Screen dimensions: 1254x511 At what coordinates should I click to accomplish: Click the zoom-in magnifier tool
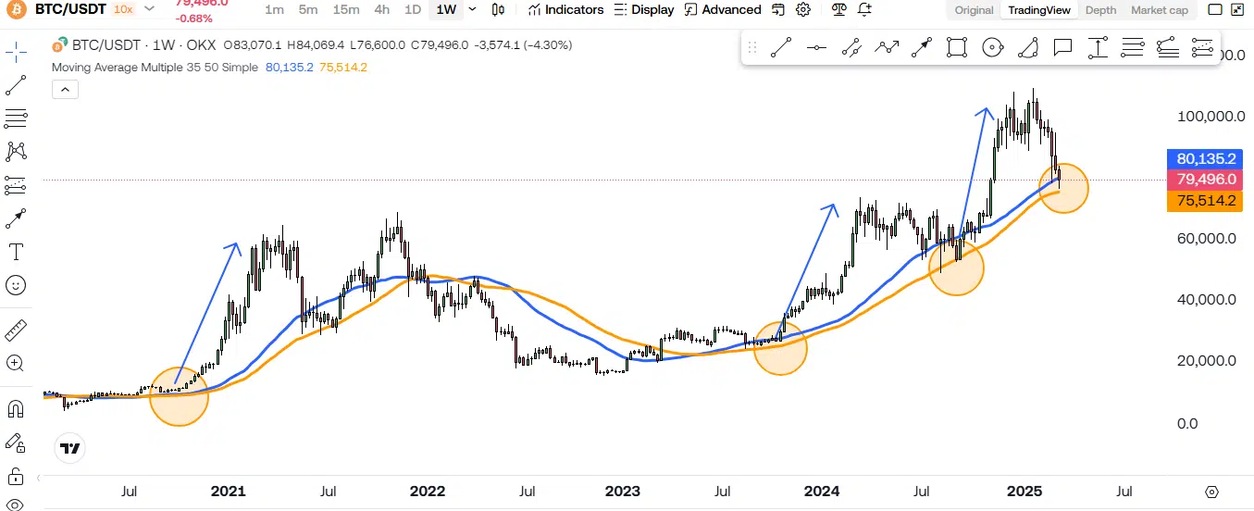tap(16, 364)
